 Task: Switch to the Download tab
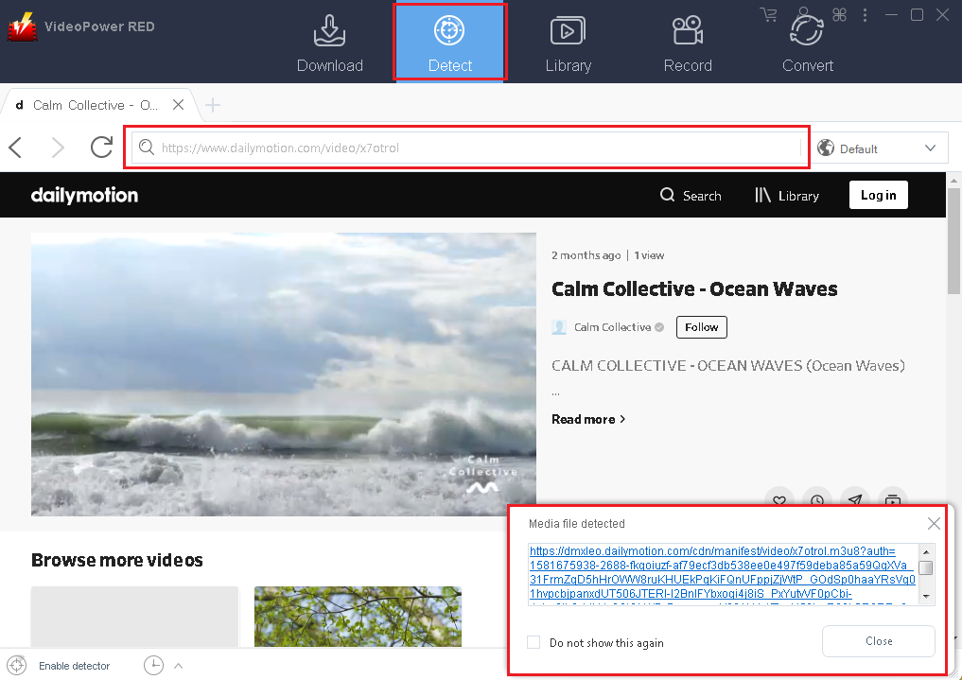[x=330, y=43]
